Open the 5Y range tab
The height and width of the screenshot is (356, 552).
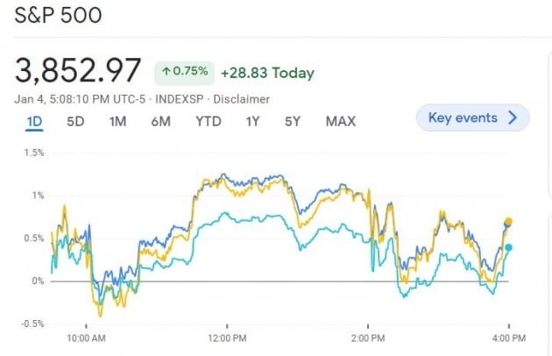tap(293, 121)
